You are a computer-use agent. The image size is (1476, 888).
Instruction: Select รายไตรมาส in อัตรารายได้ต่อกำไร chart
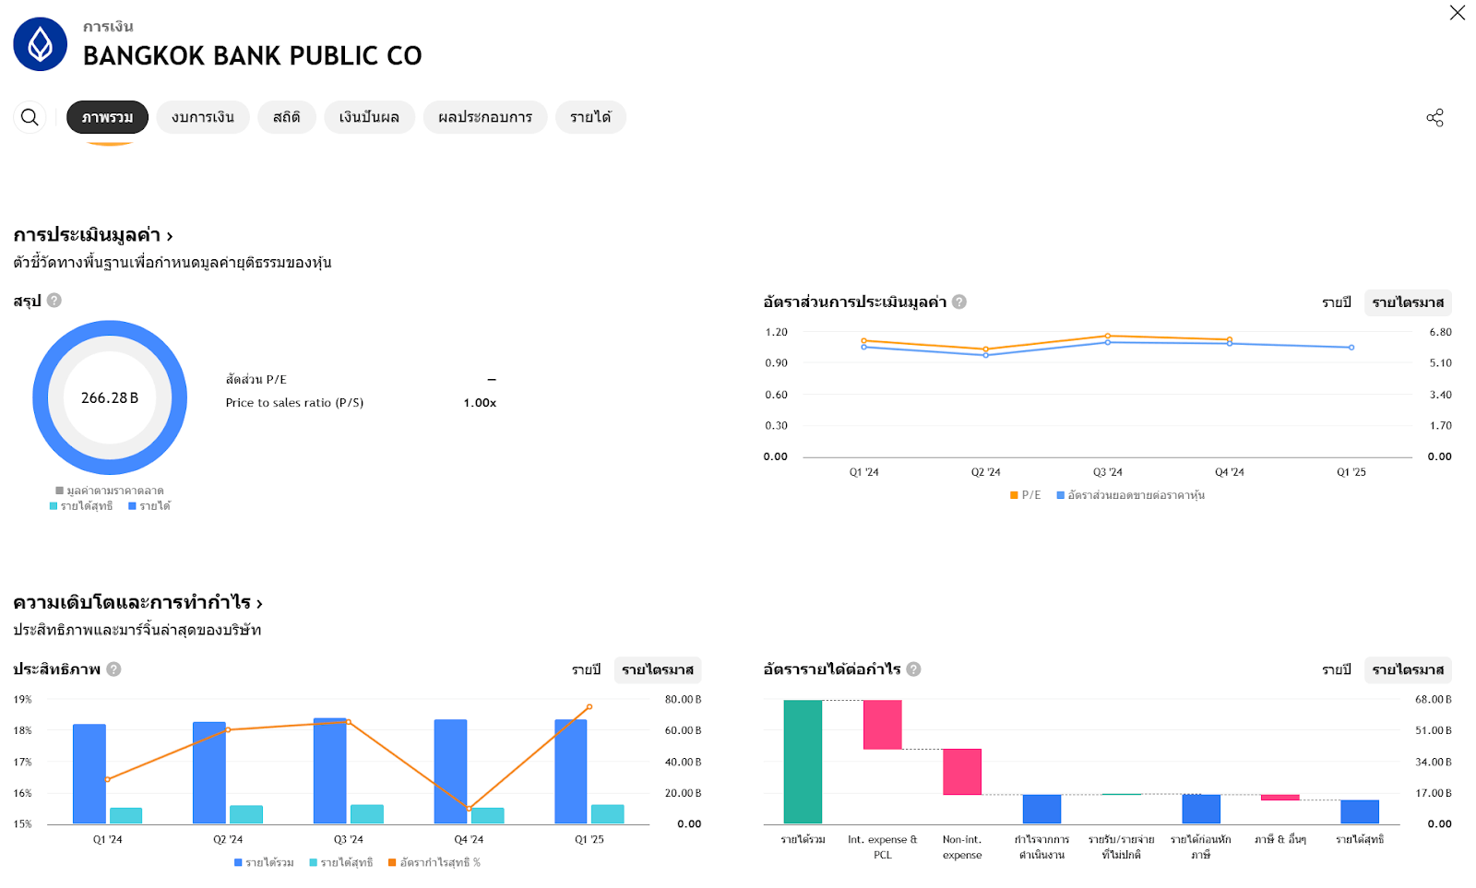[1408, 669]
